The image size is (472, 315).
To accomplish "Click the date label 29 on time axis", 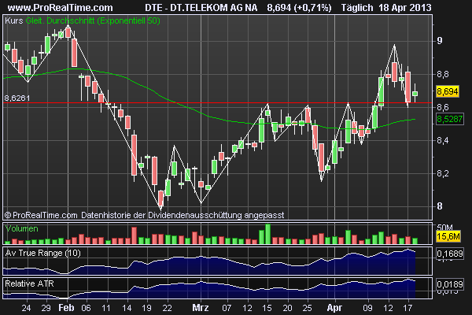I will [x=46, y=308].
